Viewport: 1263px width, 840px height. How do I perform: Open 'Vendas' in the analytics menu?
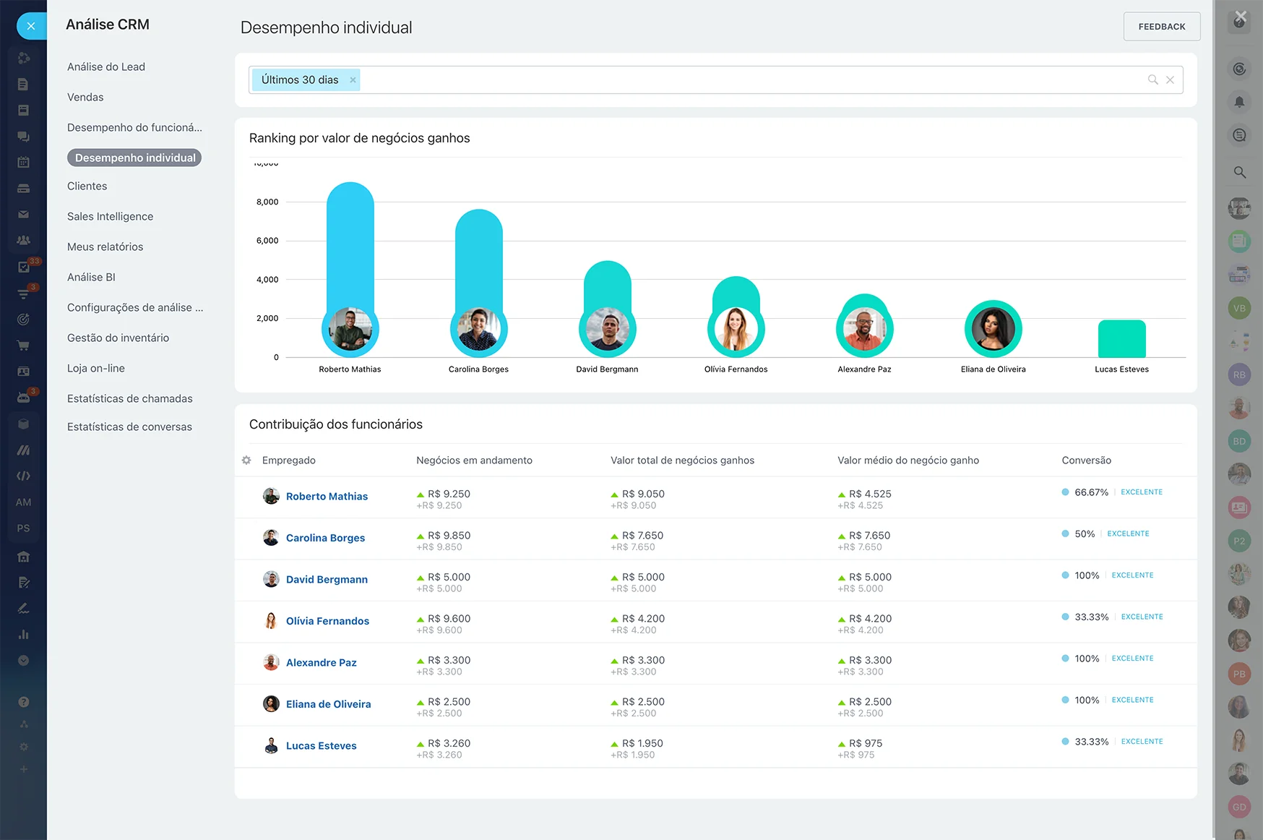click(85, 97)
